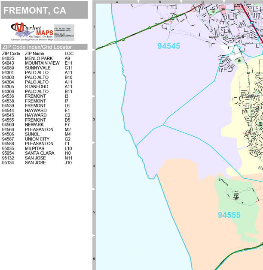This screenshot has height=270, width=263.
Task: Select the ZIP Code Index/Grid Locator header
Action: [x=37, y=47]
